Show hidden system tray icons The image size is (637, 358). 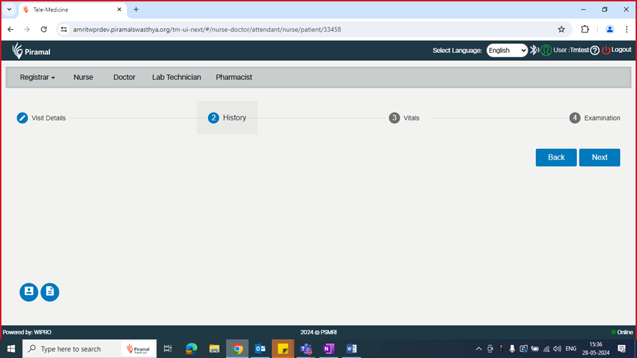(478, 349)
